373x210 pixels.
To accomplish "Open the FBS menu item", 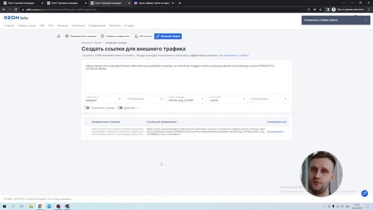I will point(51,26).
